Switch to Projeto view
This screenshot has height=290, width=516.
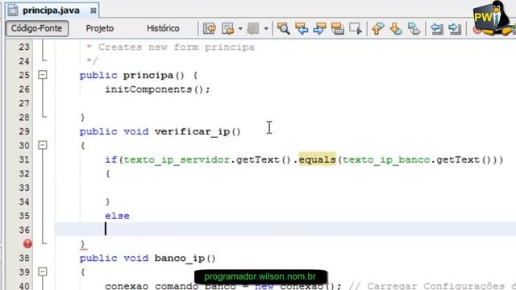[100, 28]
